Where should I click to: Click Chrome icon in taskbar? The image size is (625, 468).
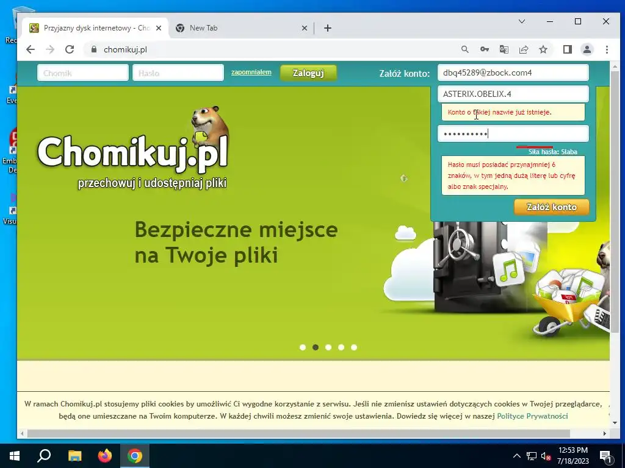pyautogui.click(x=135, y=456)
